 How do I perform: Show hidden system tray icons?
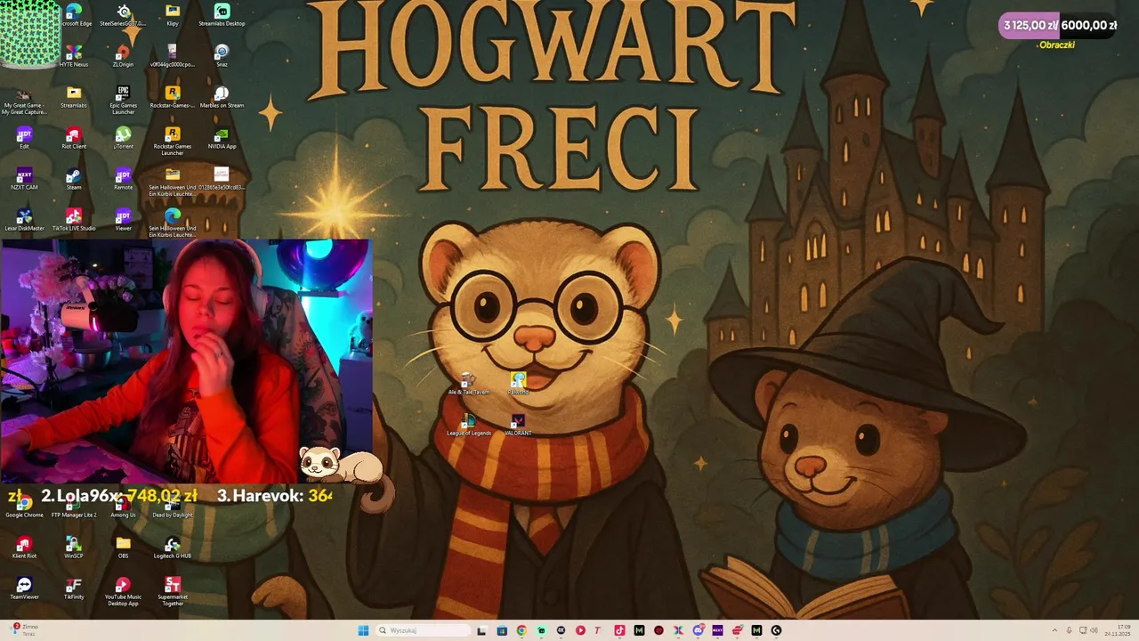(1055, 630)
